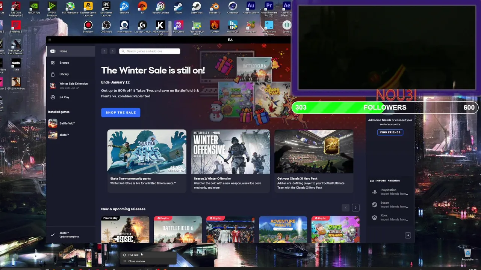This screenshot has width=481, height=270.
Task: Click 'Get your Classic XI Hero Pack' title
Action: pos(297,178)
